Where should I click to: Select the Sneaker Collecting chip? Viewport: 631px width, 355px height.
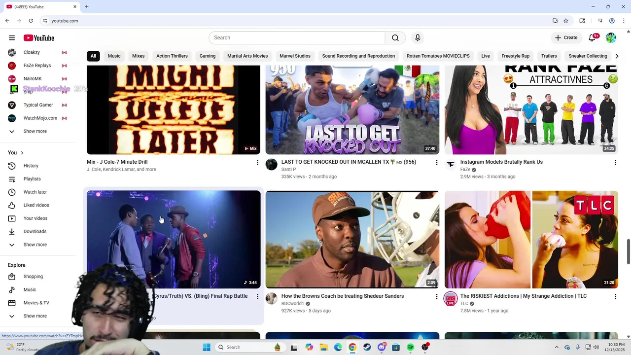[588, 56]
